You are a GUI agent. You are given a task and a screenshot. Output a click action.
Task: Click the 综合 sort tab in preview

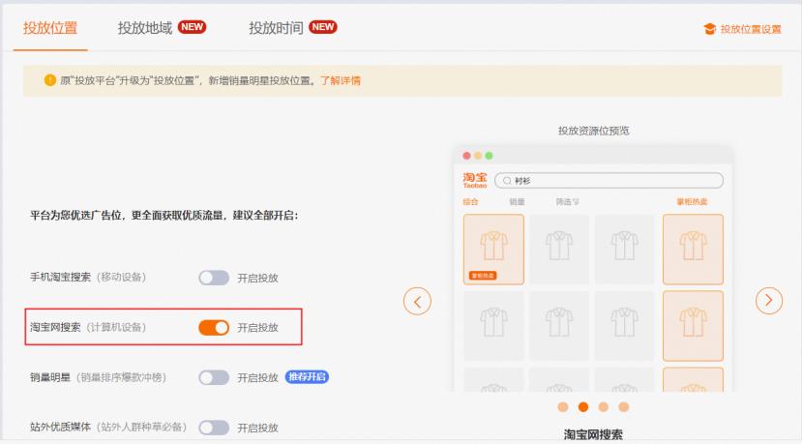coord(470,202)
